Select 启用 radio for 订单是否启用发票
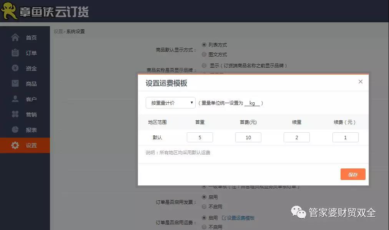The height and width of the screenshot is (230, 389). pyautogui.click(x=204, y=197)
